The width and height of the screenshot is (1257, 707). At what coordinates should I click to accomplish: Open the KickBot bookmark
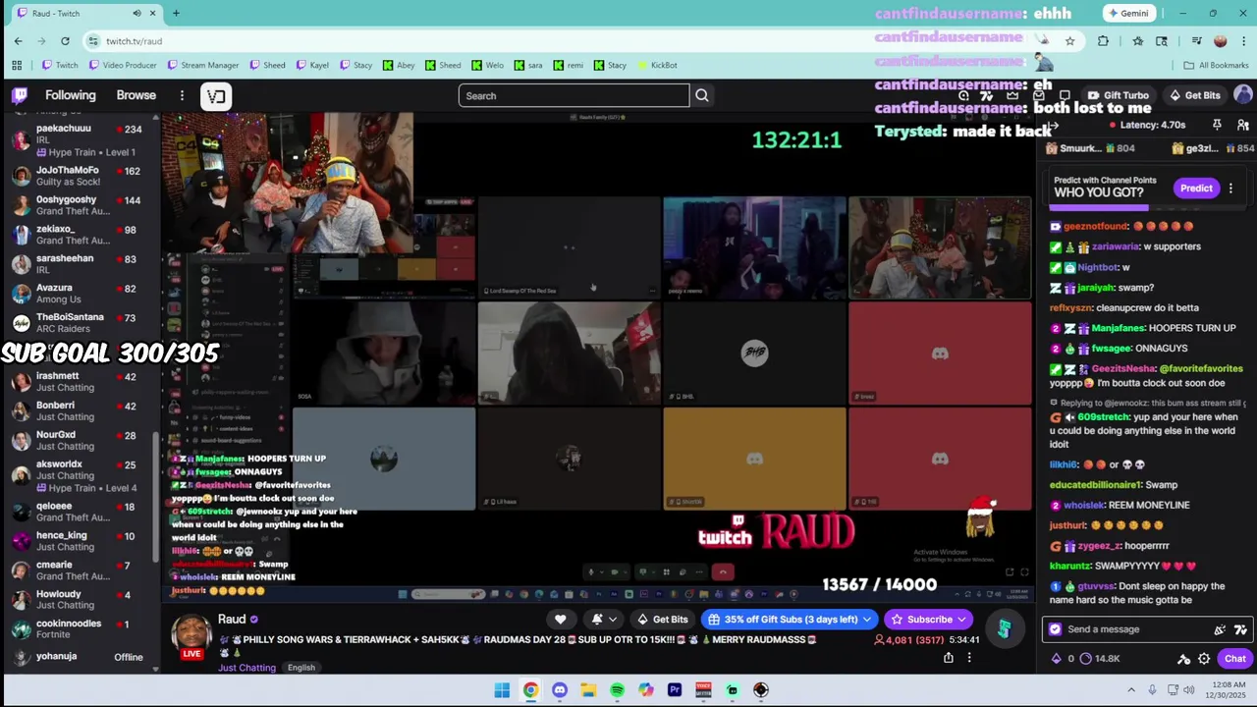point(657,65)
